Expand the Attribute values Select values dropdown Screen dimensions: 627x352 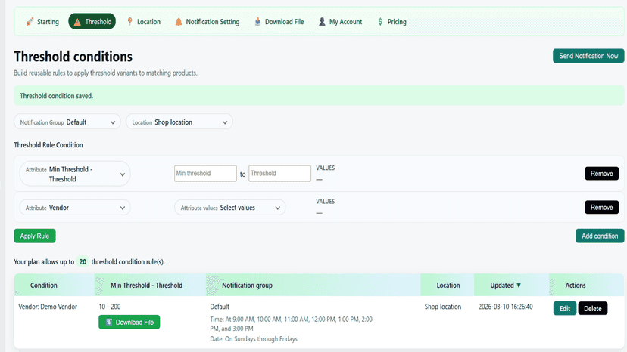(x=230, y=208)
